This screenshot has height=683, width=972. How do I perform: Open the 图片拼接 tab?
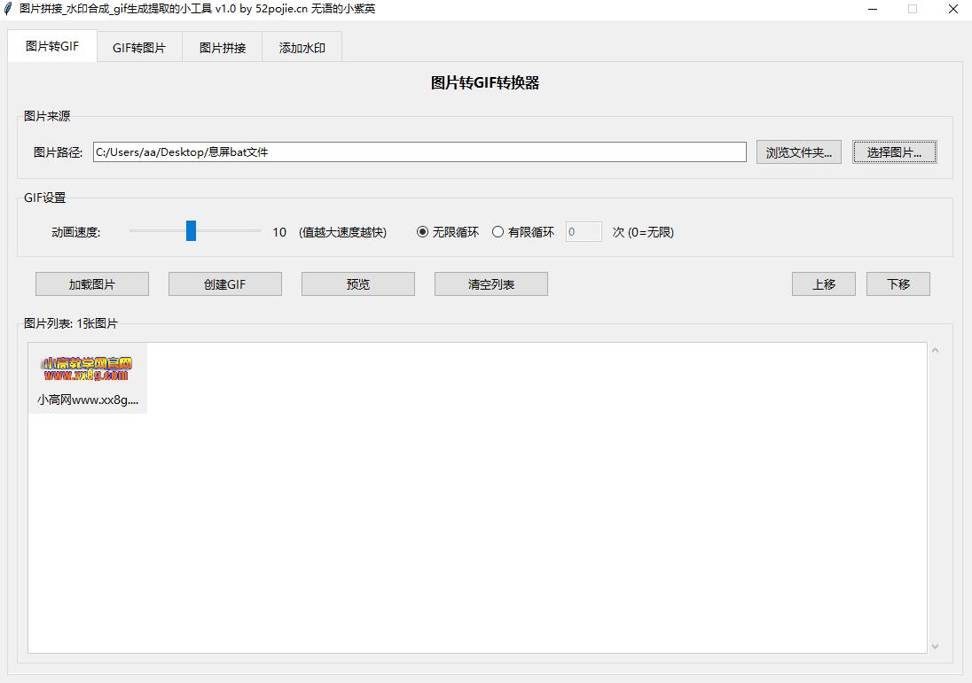(221, 47)
